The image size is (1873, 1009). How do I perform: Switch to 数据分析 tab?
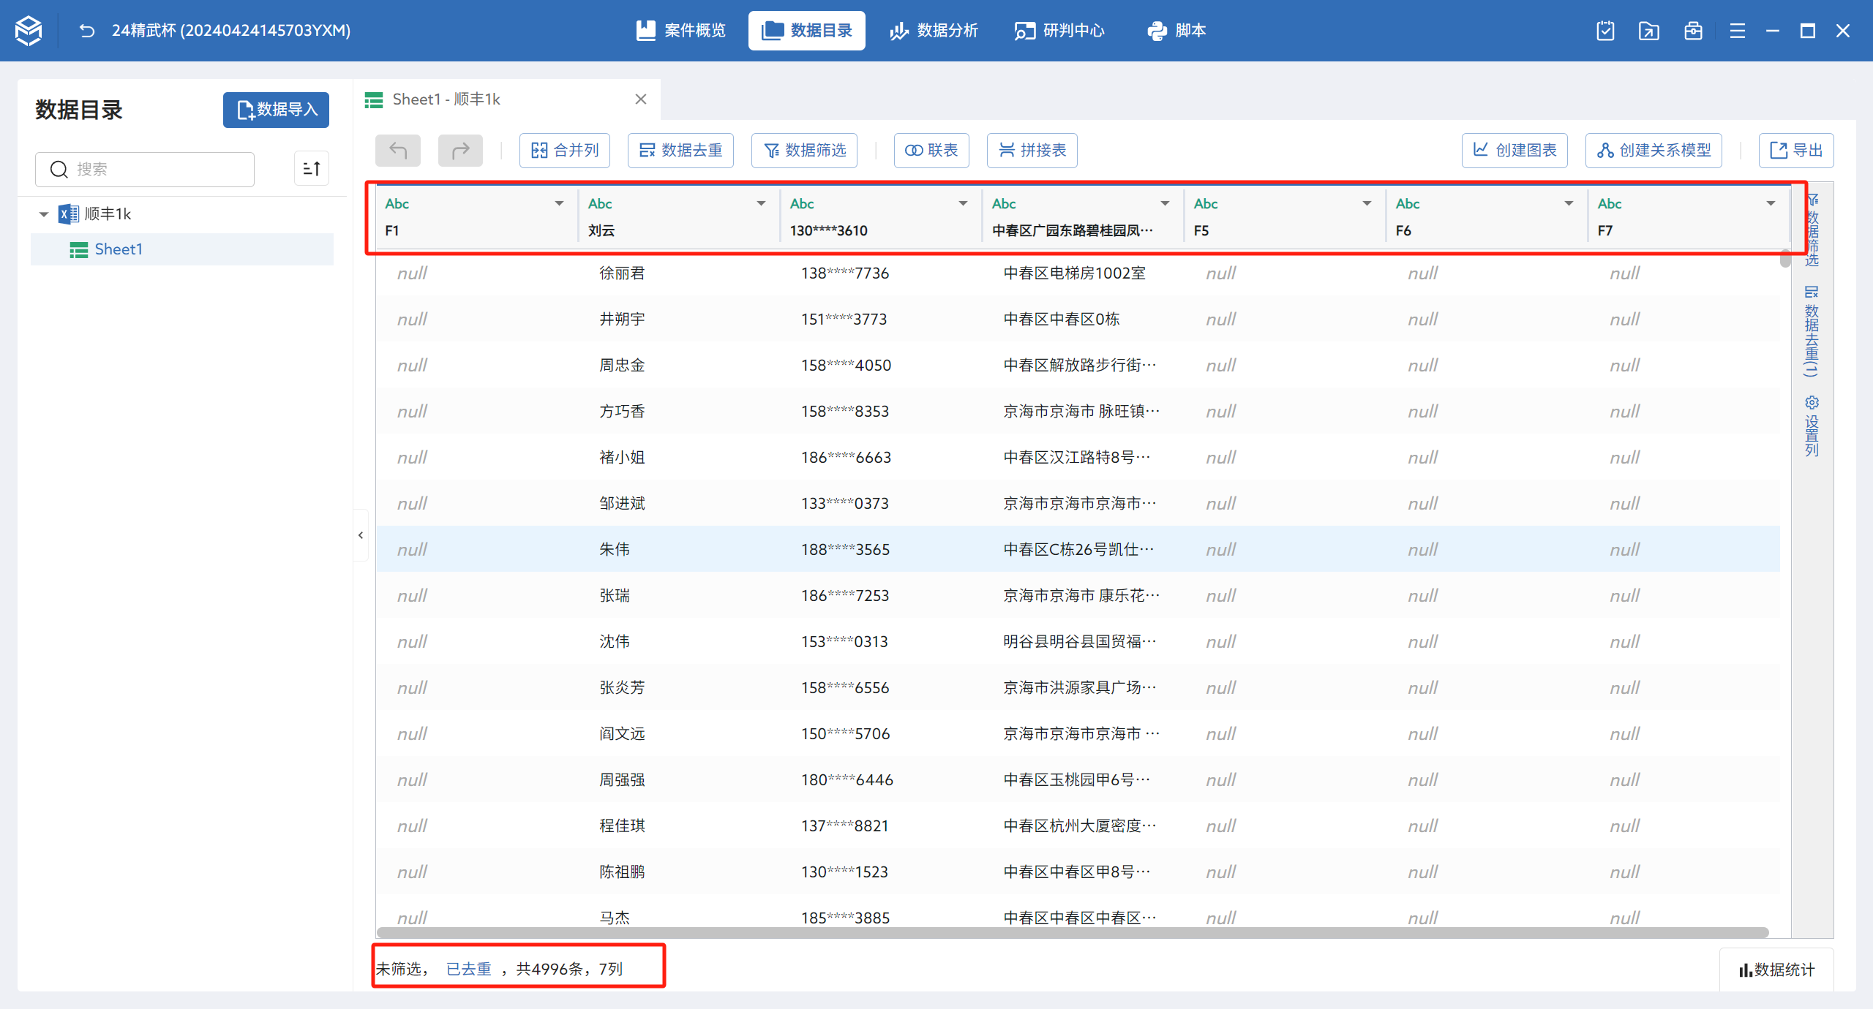[934, 31]
